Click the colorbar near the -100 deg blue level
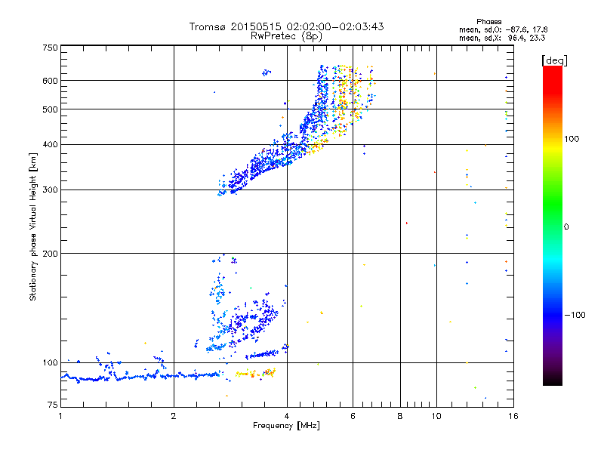The image size is (604, 453). 553,315
